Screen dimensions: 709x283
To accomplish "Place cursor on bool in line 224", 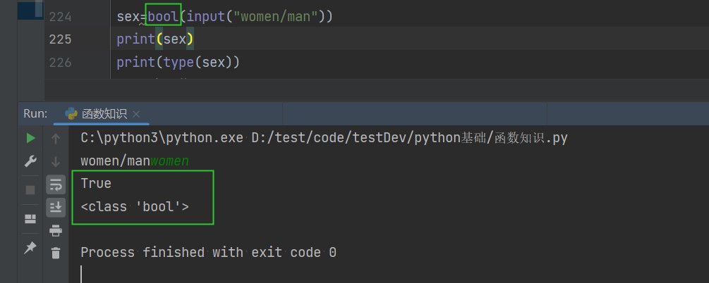I will [163, 15].
